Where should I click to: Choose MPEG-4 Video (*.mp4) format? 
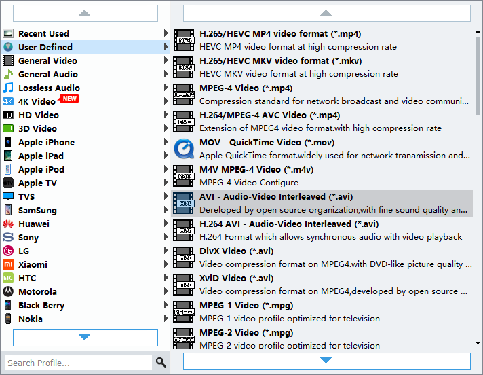[x=322, y=94]
